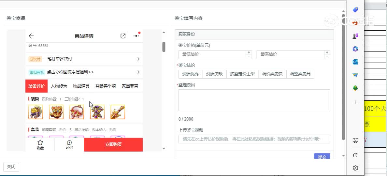Select the golden armor equipment icon

tap(56, 112)
